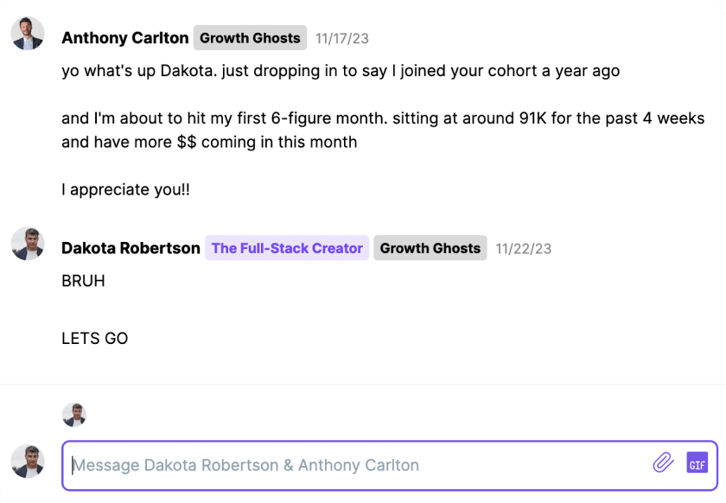Click the 11/22/23 message timestamp
Viewport: 726px width, 503px height.
[523, 249]
